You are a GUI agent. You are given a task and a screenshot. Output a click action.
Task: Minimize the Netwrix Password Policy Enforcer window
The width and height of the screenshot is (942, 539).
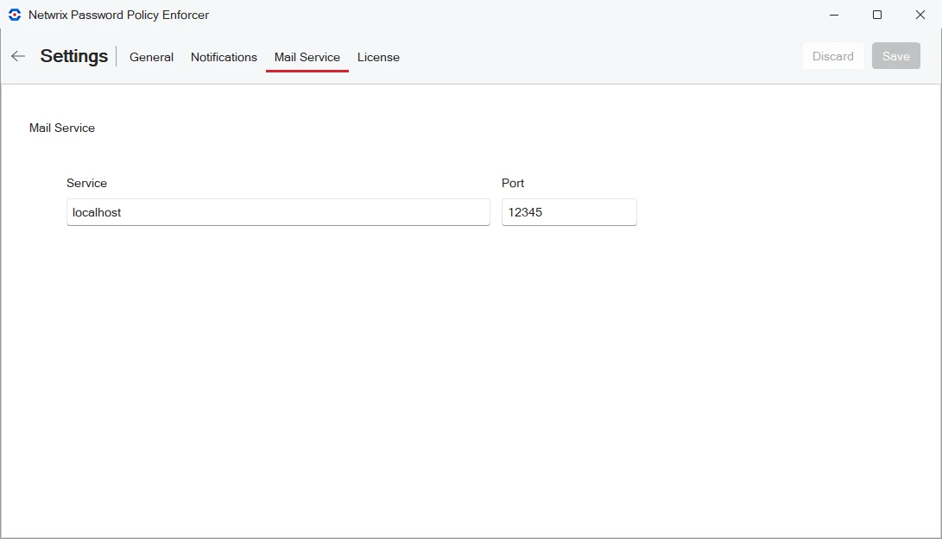pos(833,15)
